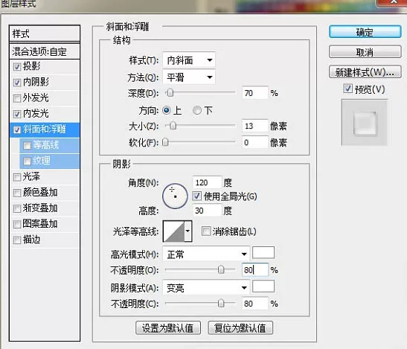Toggle the 投影 (Drop Shadow) checkbox

17,67
